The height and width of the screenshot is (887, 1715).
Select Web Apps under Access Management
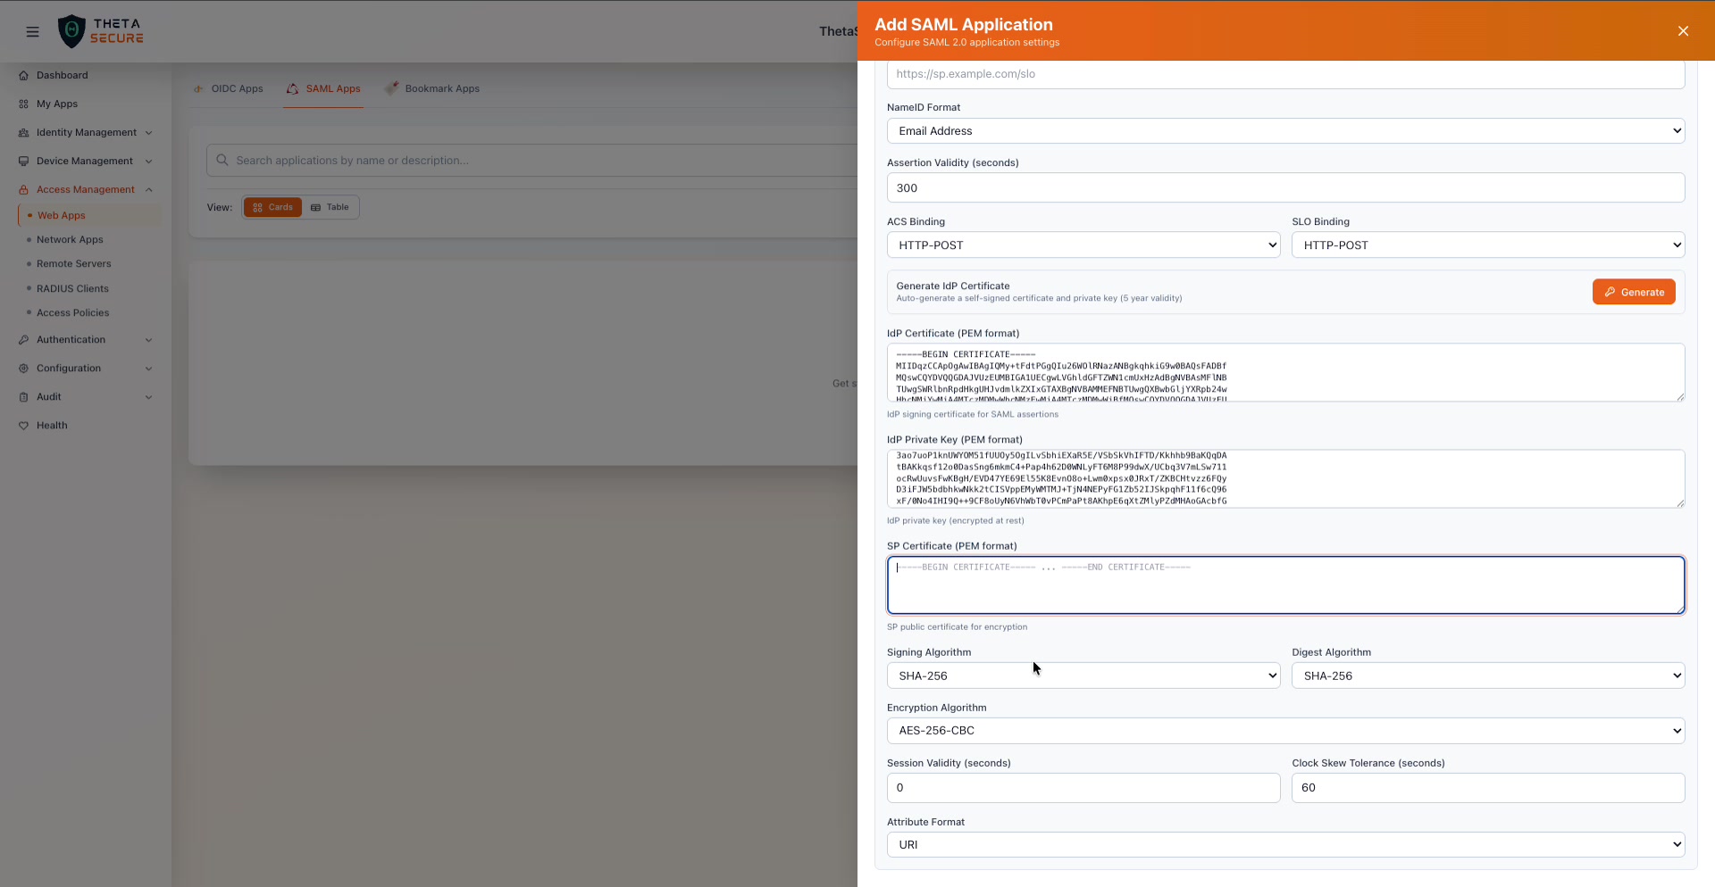[x=62, y=215]
